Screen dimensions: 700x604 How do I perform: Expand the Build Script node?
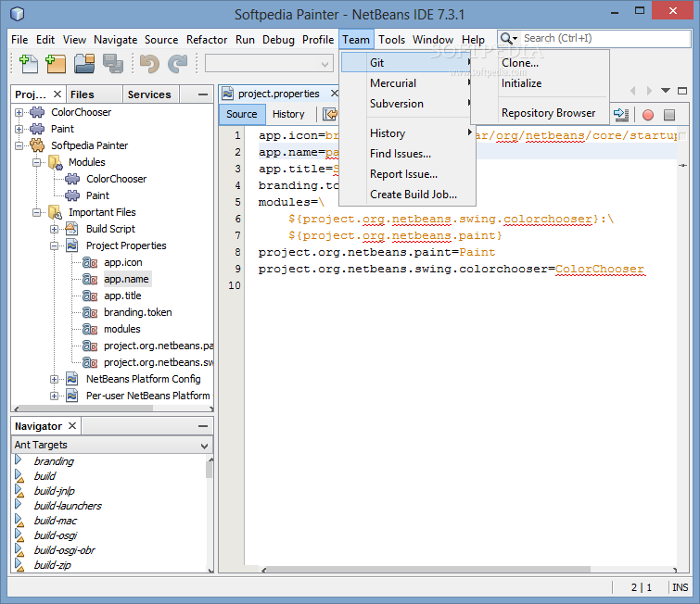pos(54,230)
